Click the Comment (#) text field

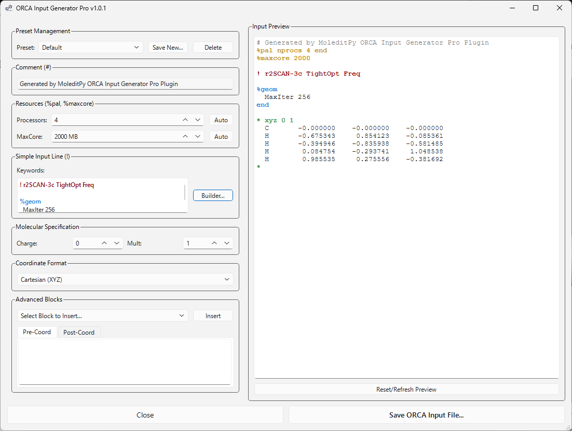pos(125,84)
